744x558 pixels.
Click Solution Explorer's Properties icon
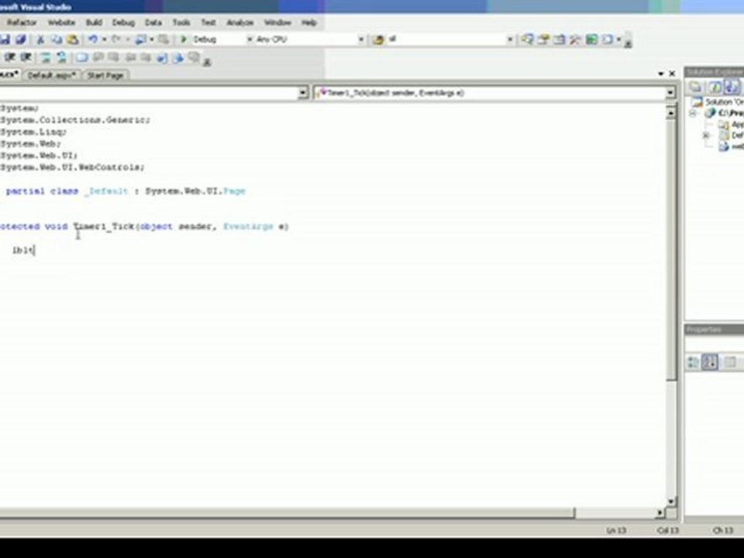[x=696, y=87]
